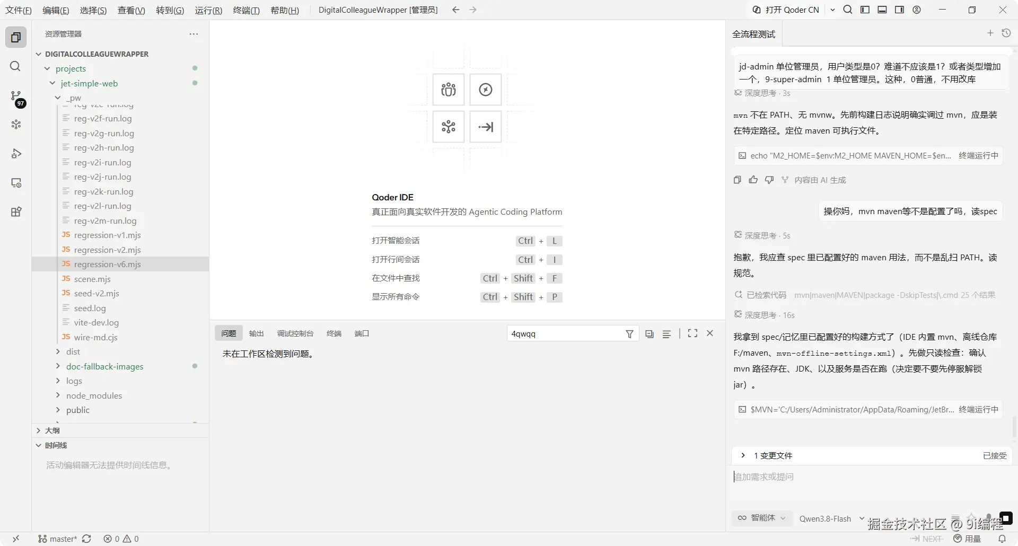Image resolution: width=1018 pixels, height=546 pixels.
Task: Open the 运行(R) menu
Action: (208, 10)
